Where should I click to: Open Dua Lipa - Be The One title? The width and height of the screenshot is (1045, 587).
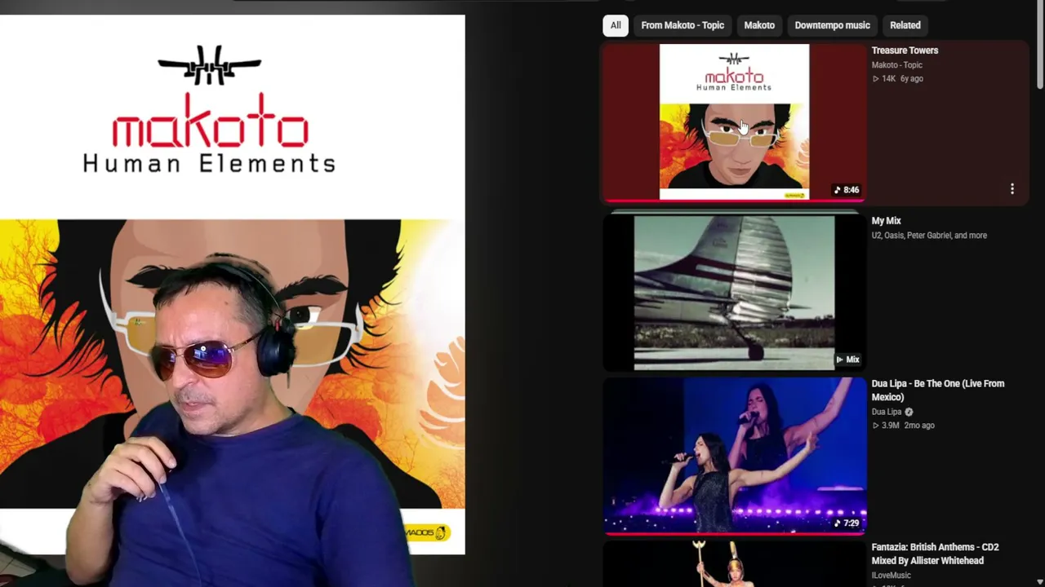pyautogui.click(x=938, y=391)
